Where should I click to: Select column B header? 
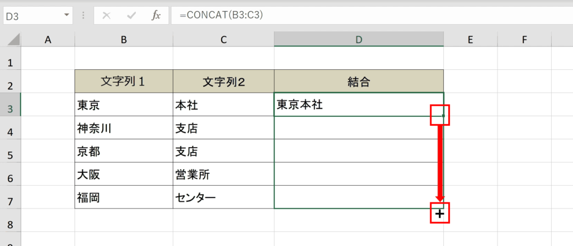coord(124,40)
